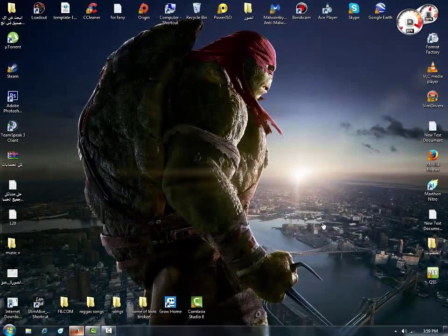The width and height of the screenshot is (448, 336).
Task: Select the Bandicam desktop icon
Action: 301,9
